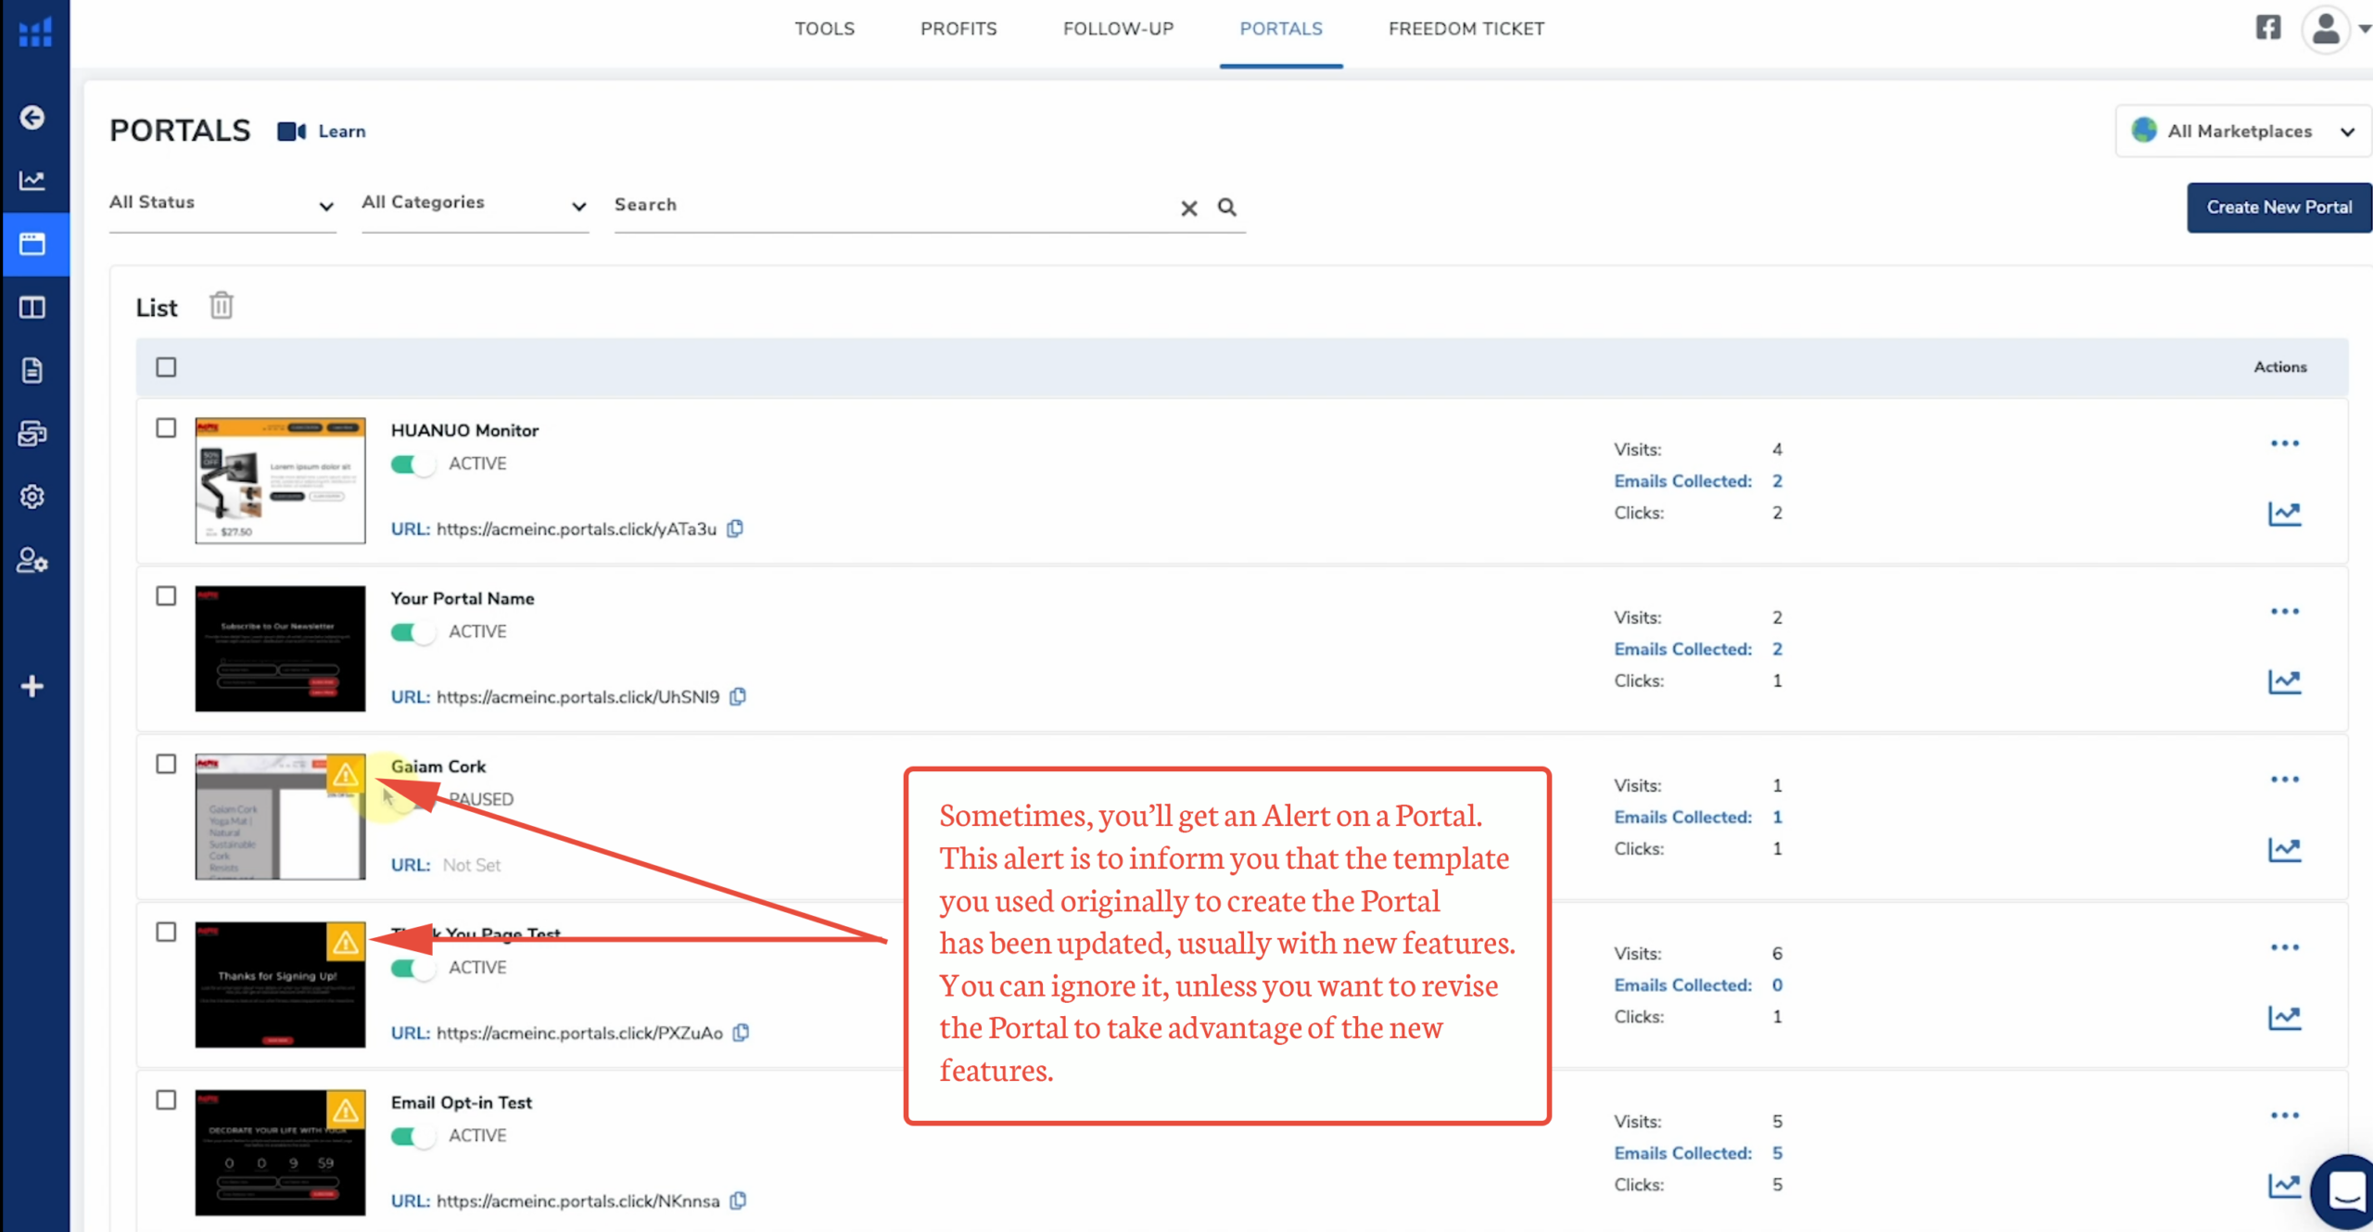Open analytics chart for Your Portal Name
This screenshot has width=2373, height=1232.
pyautogui.click(x=2284, y=681)
